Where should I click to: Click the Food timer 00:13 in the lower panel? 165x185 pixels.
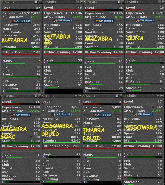(76, 137)
